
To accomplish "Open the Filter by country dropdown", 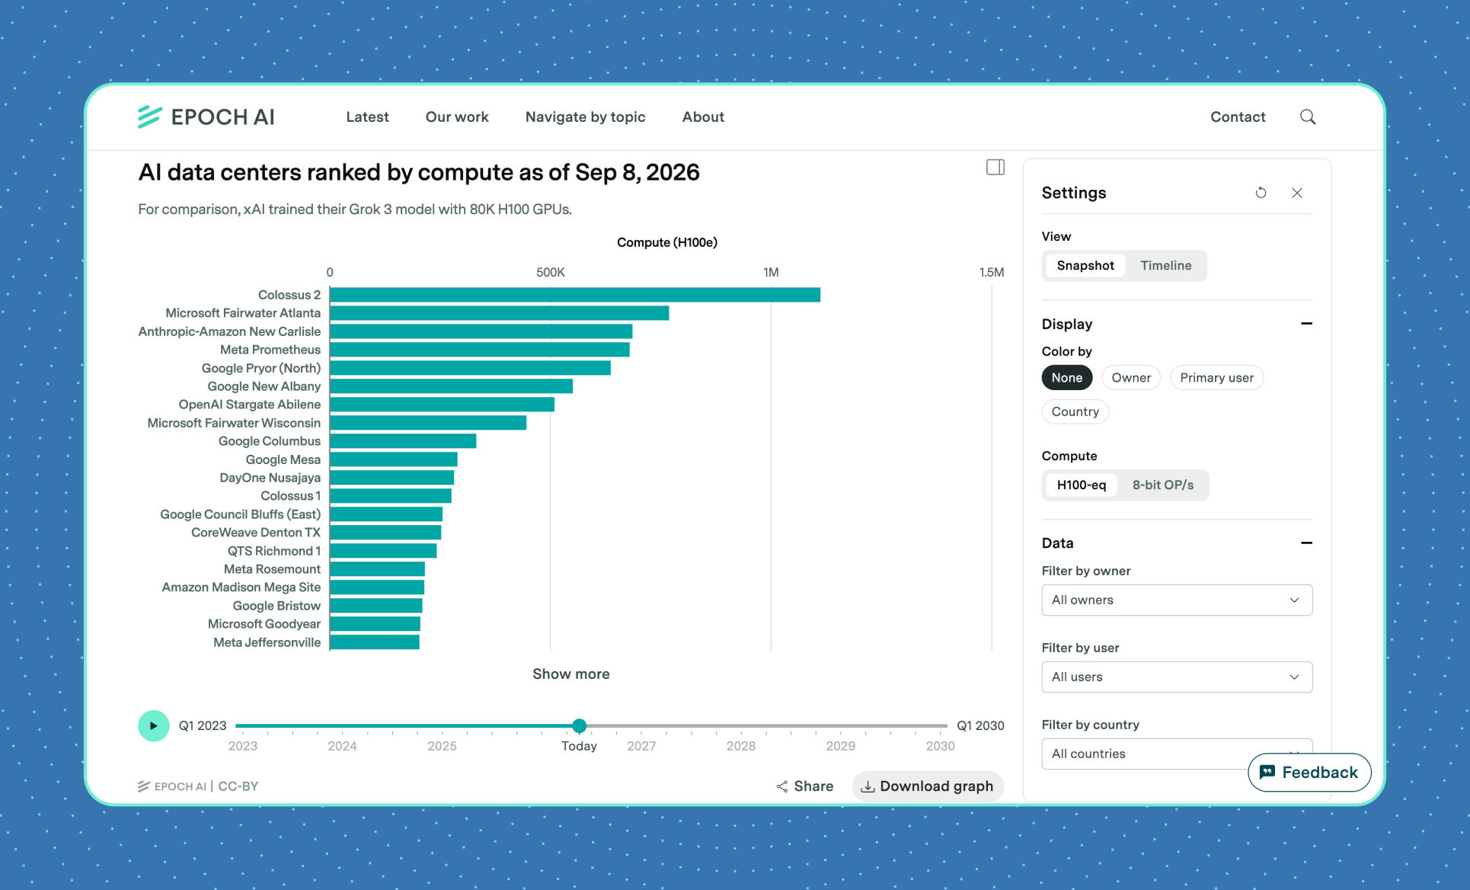I will (1176, 753).
